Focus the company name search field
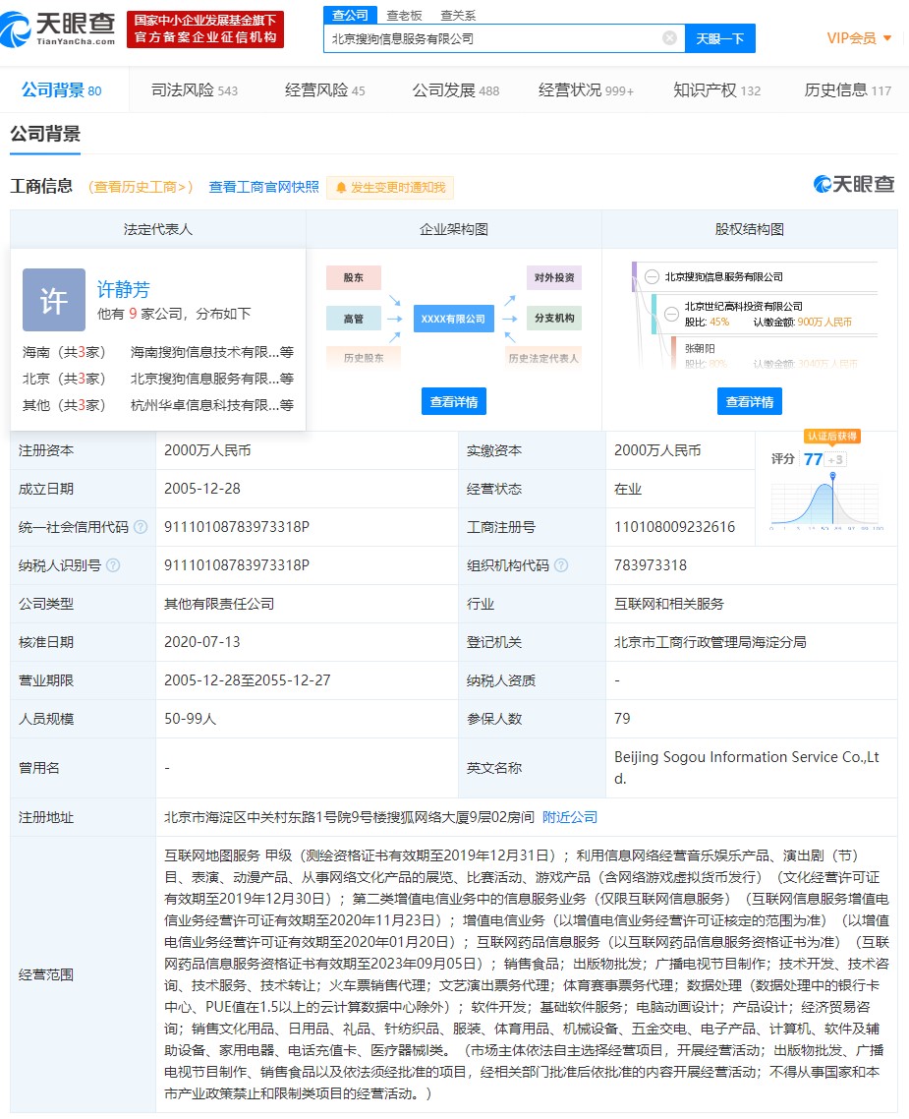The image size is (909, 1119). 504,38
